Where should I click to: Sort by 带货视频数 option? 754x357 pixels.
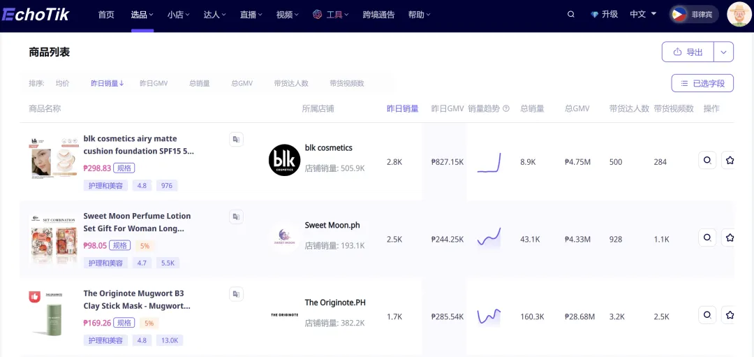pyautogui.click(x=347, y=83)
